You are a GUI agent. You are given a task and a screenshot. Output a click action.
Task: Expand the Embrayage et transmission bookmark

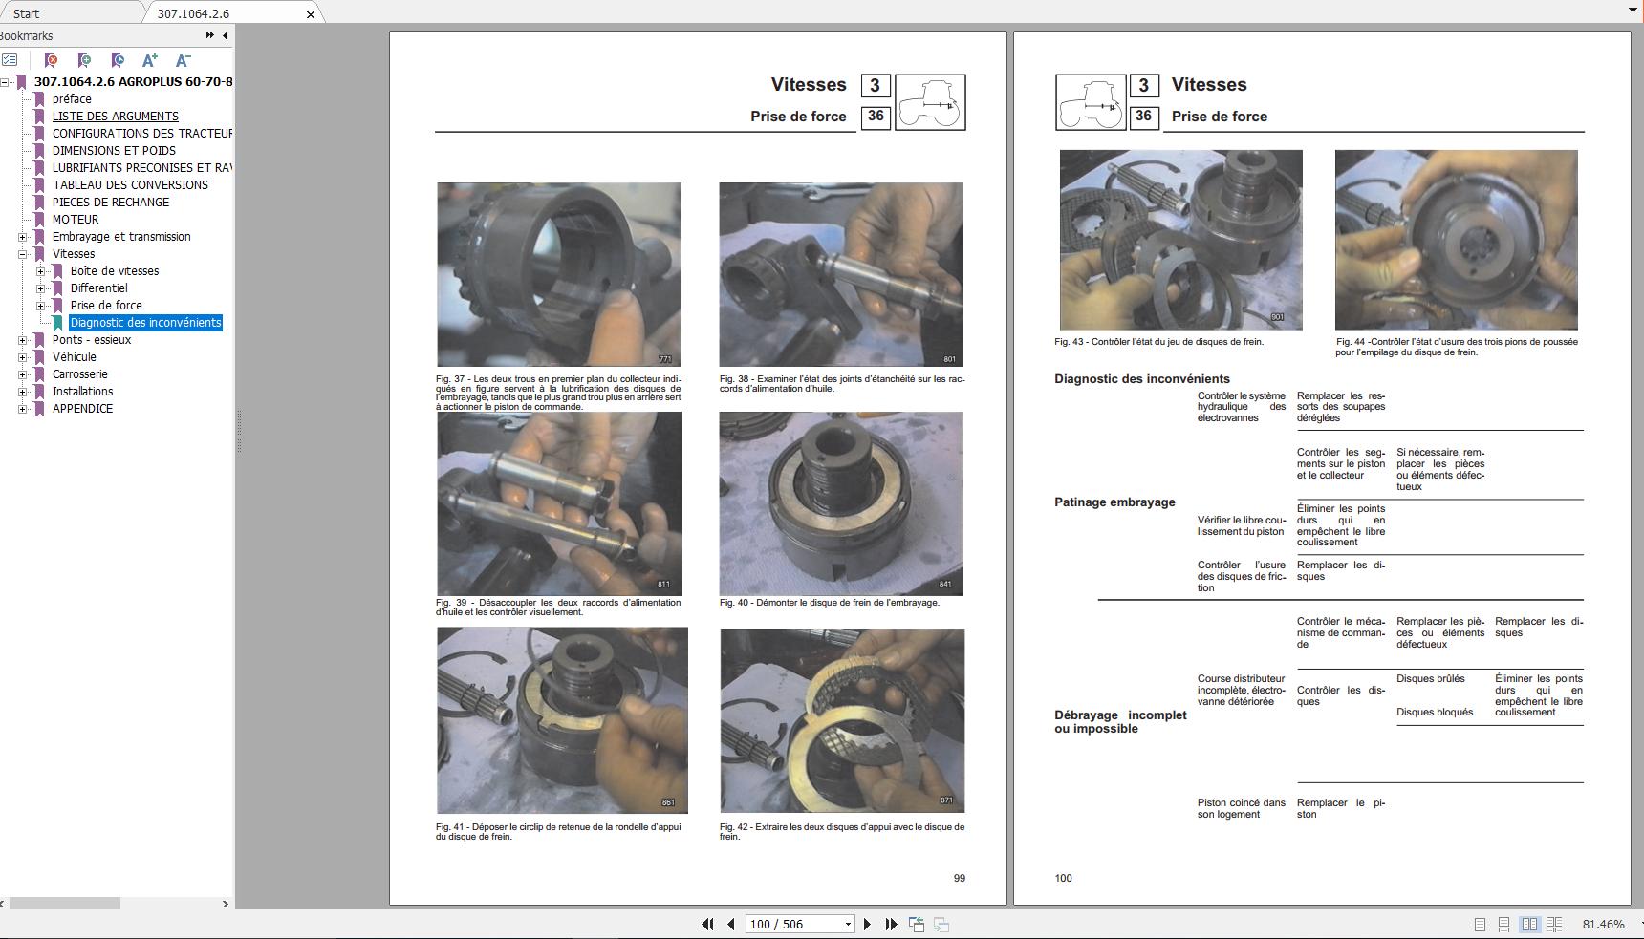tap(22, 237)
